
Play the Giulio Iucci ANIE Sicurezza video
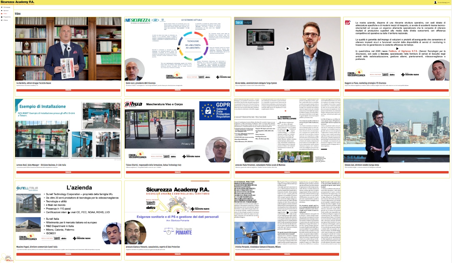point(178,48)
